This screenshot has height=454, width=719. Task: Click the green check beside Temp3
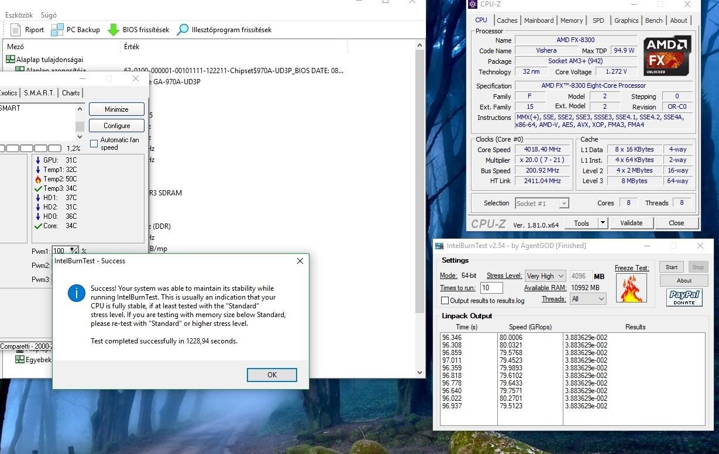coord(38,188)
